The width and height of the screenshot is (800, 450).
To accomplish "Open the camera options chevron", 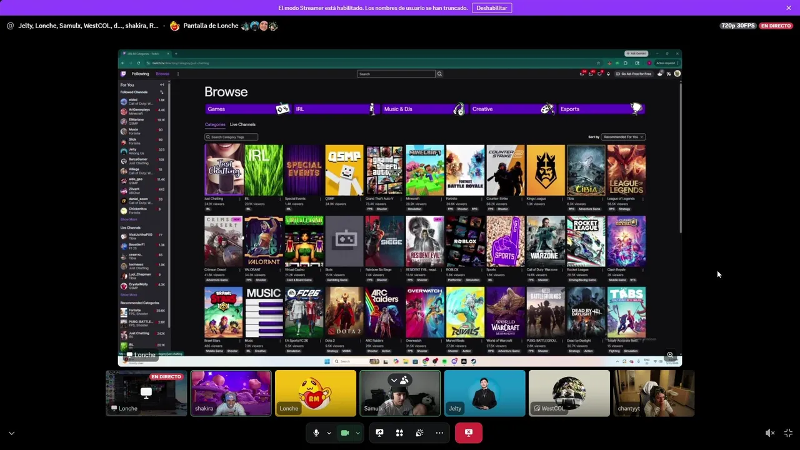I will [357, 433].
